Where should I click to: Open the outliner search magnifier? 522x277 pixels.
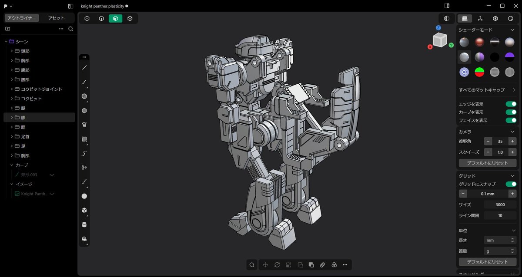(70, 29)
